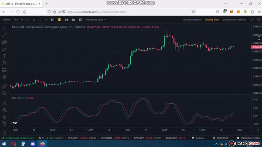This screenshot has height=147, width=262.
Task: Click the red current price label on axis
Action: point(257,47)
